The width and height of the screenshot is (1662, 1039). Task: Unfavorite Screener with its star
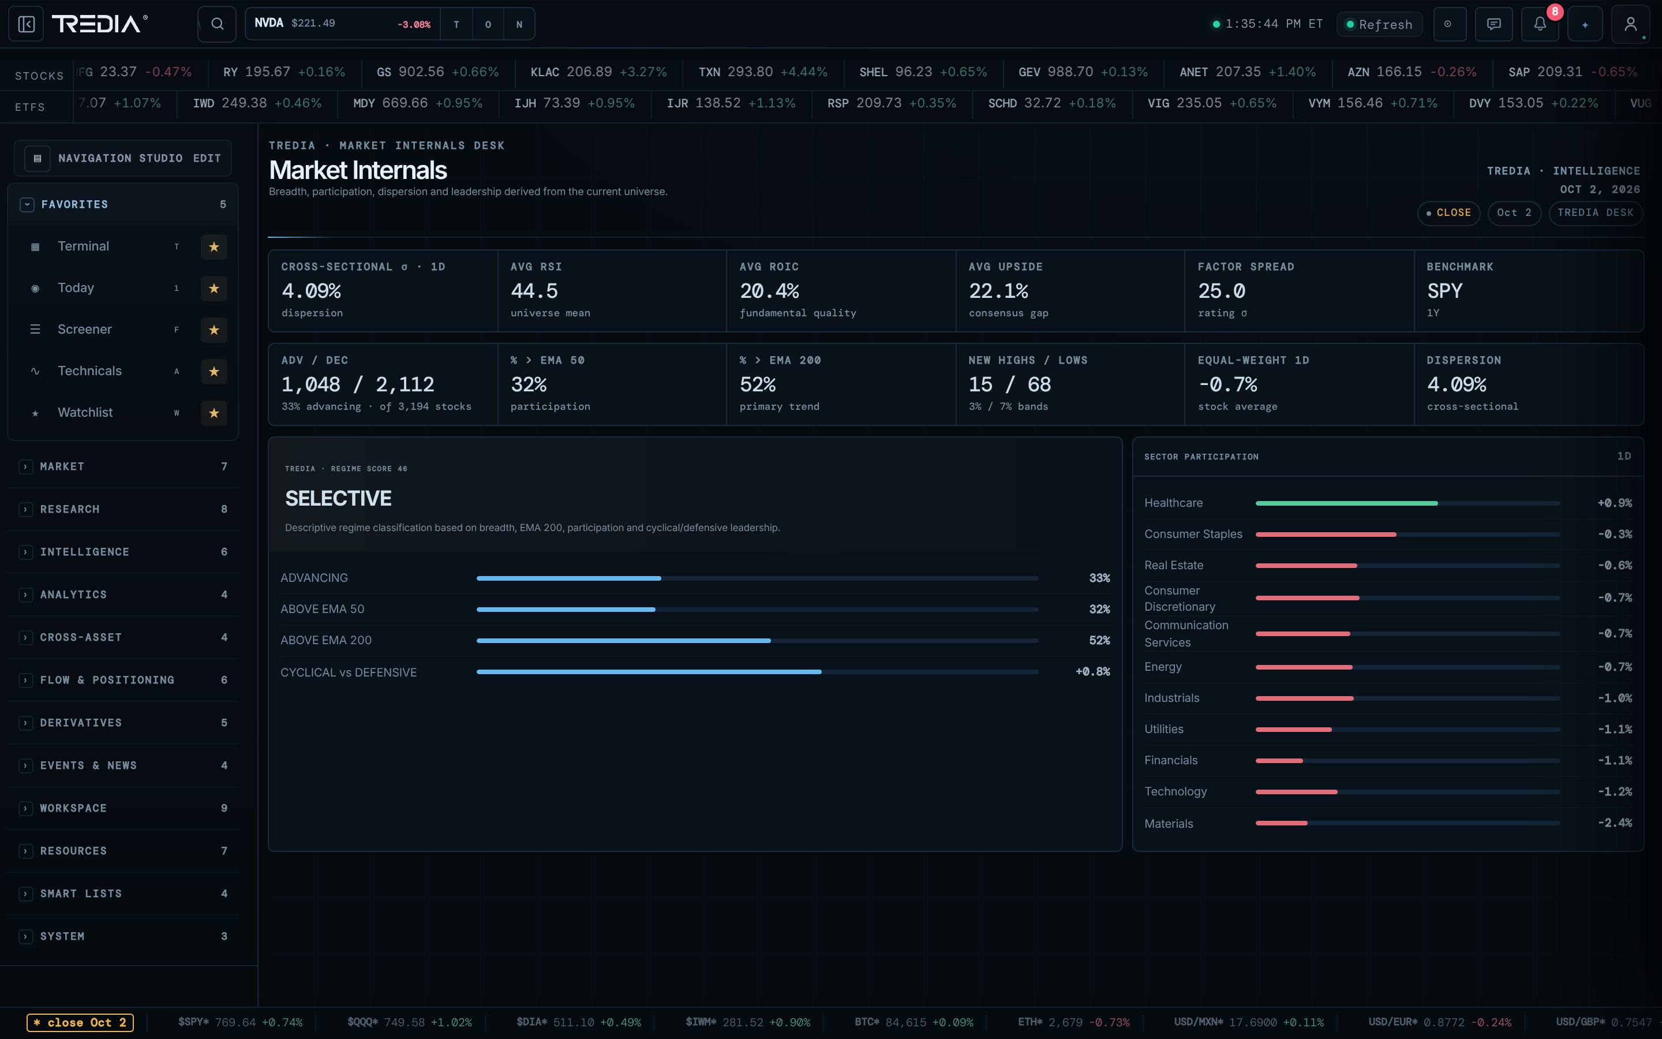(x=214, y=330)
